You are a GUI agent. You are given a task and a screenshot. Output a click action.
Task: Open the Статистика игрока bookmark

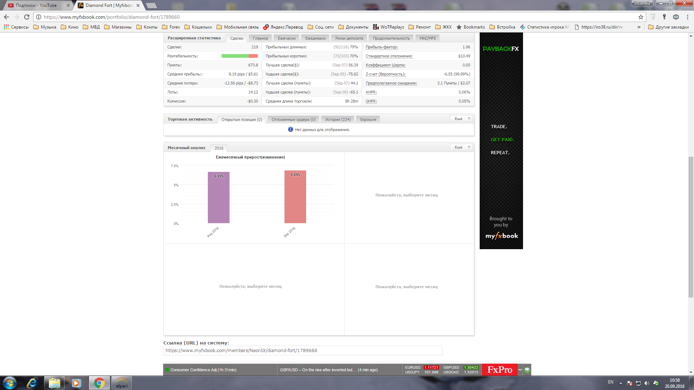(544, 27)
